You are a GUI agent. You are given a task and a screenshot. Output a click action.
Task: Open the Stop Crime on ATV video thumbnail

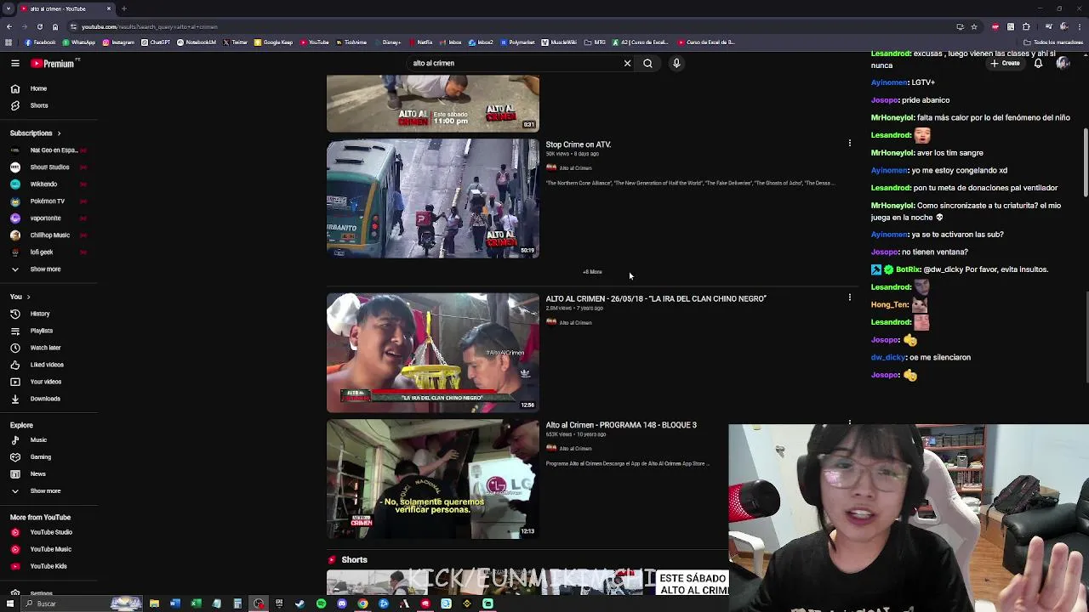tap(433, 199)
